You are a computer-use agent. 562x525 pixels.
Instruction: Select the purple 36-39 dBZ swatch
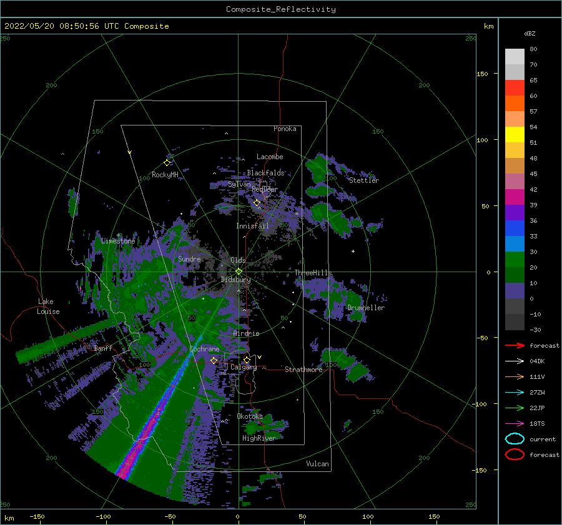pyautogui.click(x=515, y=212)
